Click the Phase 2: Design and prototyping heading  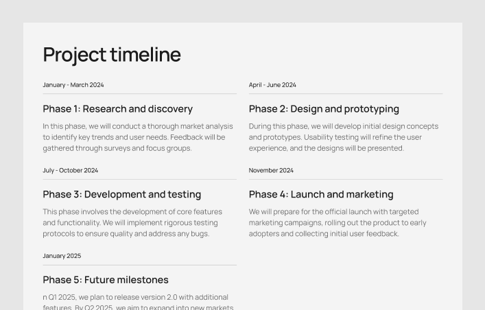point(324,109)
